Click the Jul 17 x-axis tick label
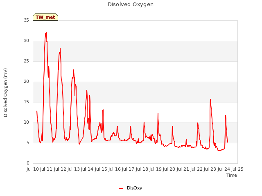 [128, 169]
